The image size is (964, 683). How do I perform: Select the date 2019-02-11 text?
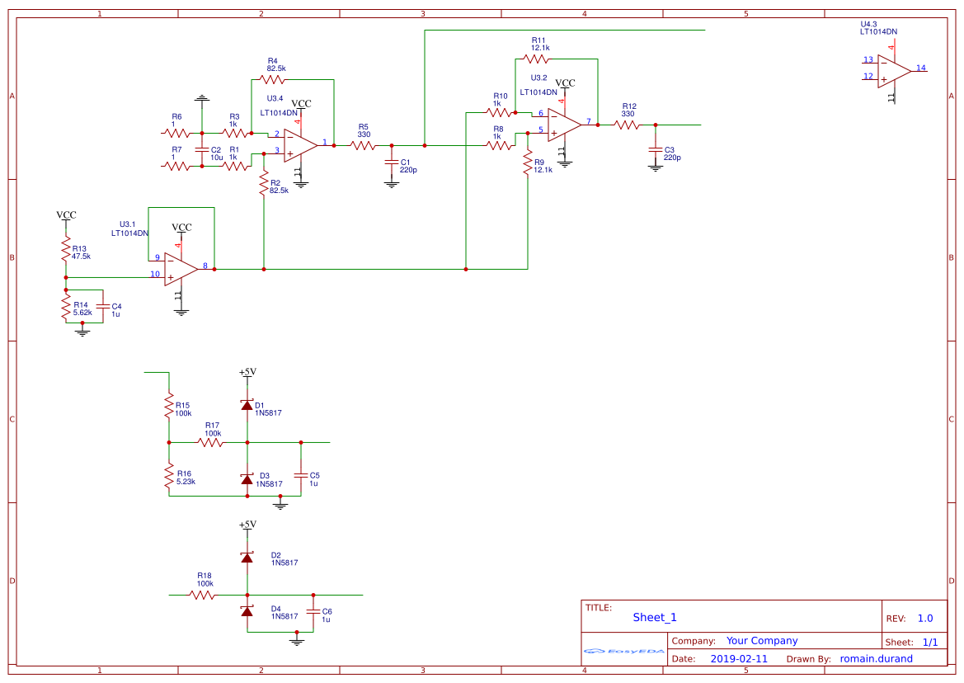(x=741, y=658)
